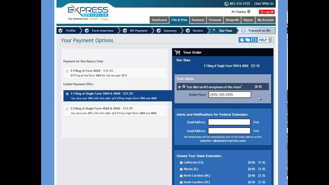
Task: Select E-Filing of Form 4868 for $12.95
Action: click(67, 71)
